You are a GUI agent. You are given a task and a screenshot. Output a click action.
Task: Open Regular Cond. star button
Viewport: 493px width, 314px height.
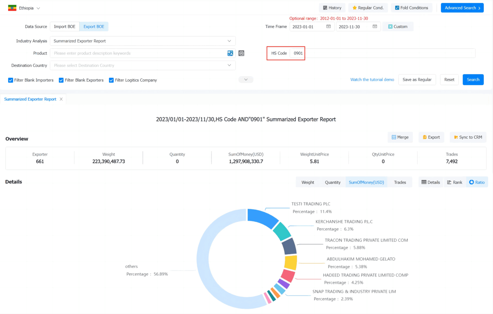(368, 8)
